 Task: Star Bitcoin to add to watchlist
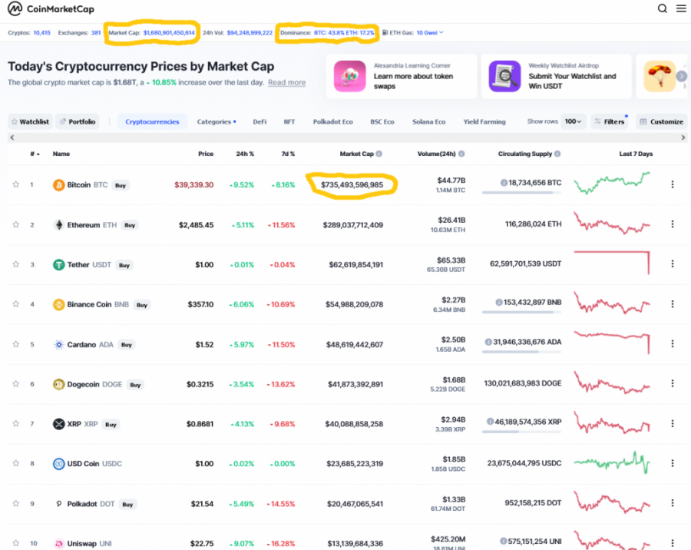(16, 184)
